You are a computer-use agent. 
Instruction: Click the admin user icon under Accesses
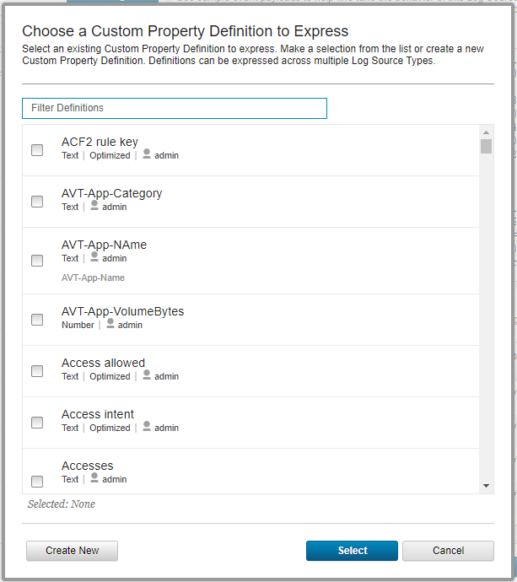click(94, 478)
